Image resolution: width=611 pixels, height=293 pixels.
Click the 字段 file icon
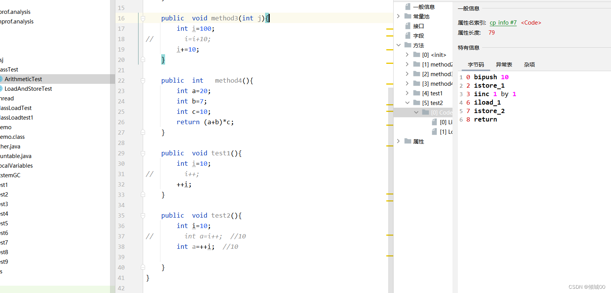pos(408,35)
